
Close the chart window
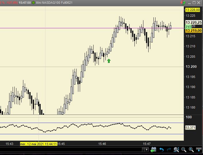pyautogui.click(x=199, y=3)
